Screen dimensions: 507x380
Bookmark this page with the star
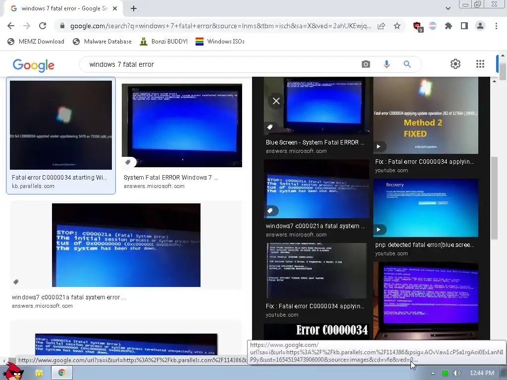397,26
